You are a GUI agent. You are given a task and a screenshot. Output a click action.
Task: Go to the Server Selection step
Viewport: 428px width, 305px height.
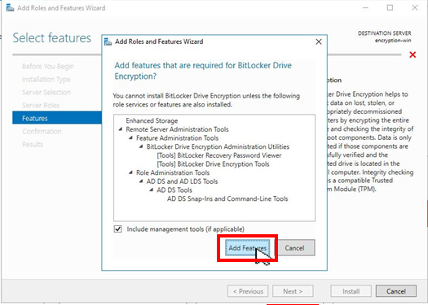(46, 93)
